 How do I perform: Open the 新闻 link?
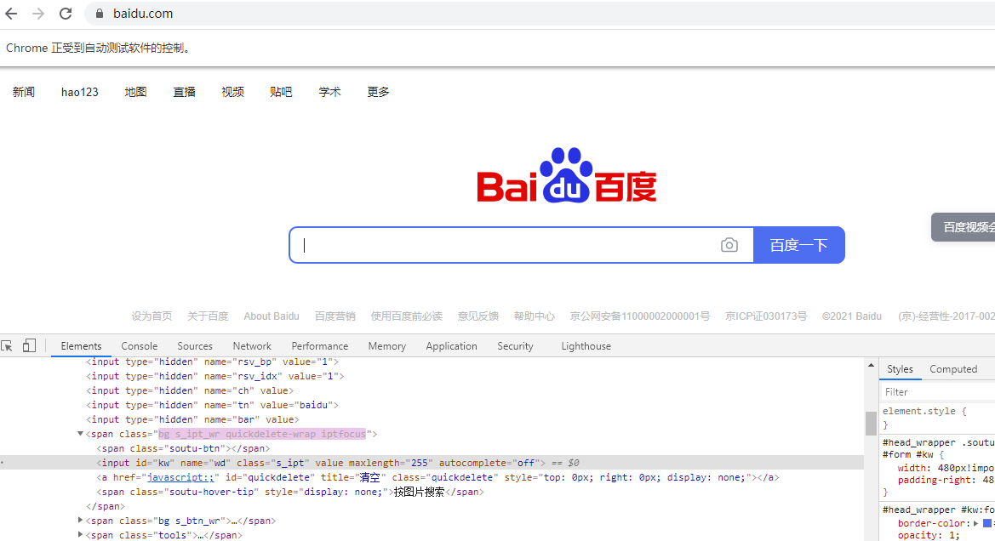(24, 92)
